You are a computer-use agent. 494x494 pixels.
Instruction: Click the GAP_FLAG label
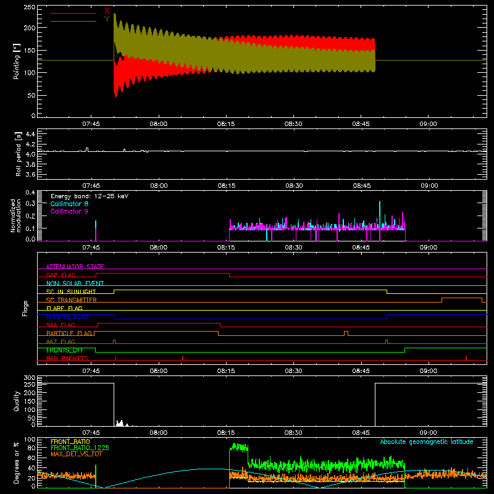click(61, 275)
